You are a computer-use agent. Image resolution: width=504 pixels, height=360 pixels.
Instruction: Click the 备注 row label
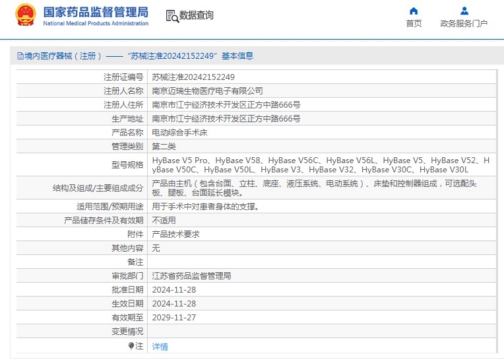tap(135, 262)
